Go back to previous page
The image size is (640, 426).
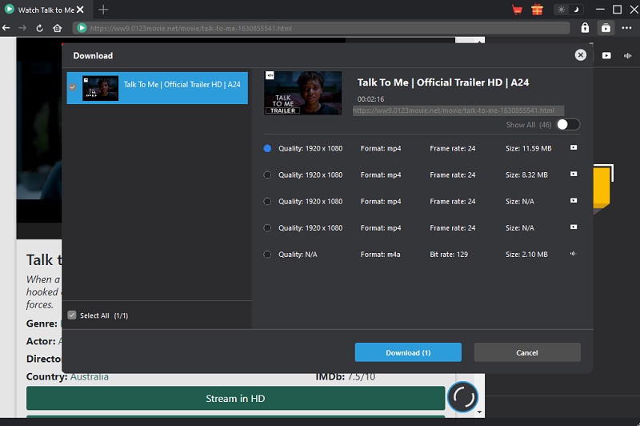pos(6,28)
